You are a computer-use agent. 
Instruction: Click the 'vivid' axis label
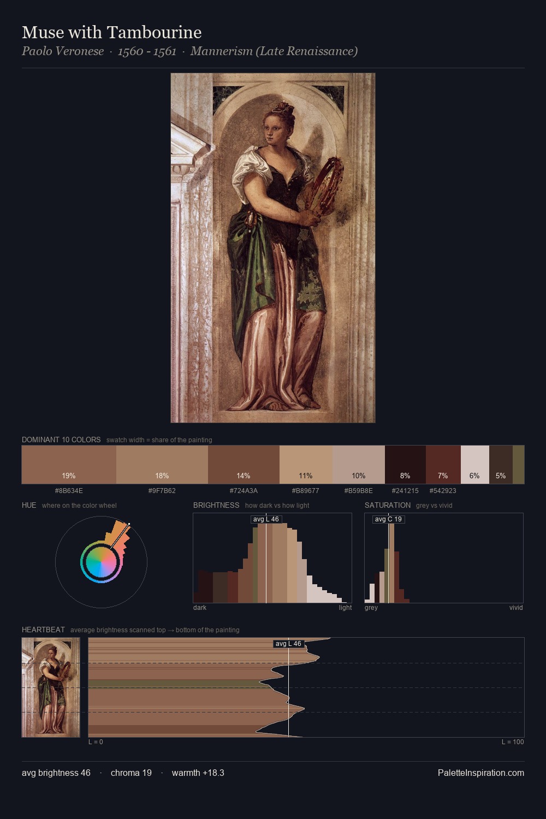[x=516, y=608]
